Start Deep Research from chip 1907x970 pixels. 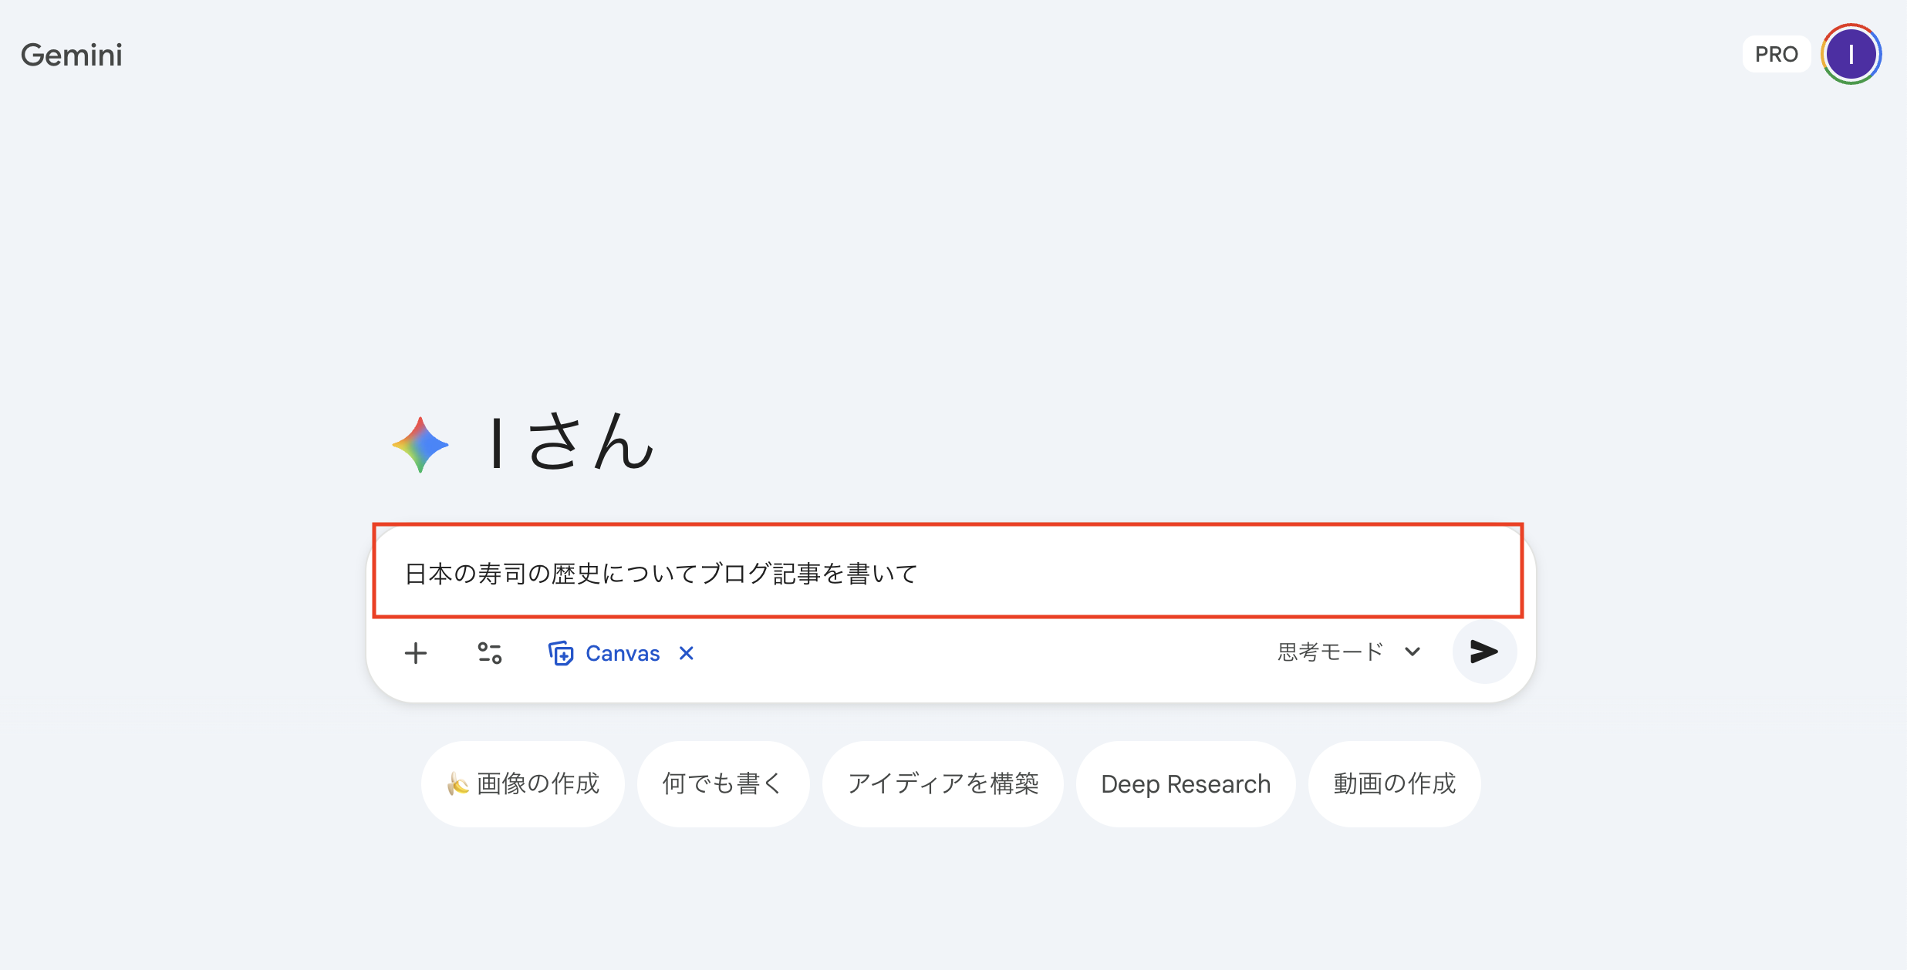tap(1185, 784)
